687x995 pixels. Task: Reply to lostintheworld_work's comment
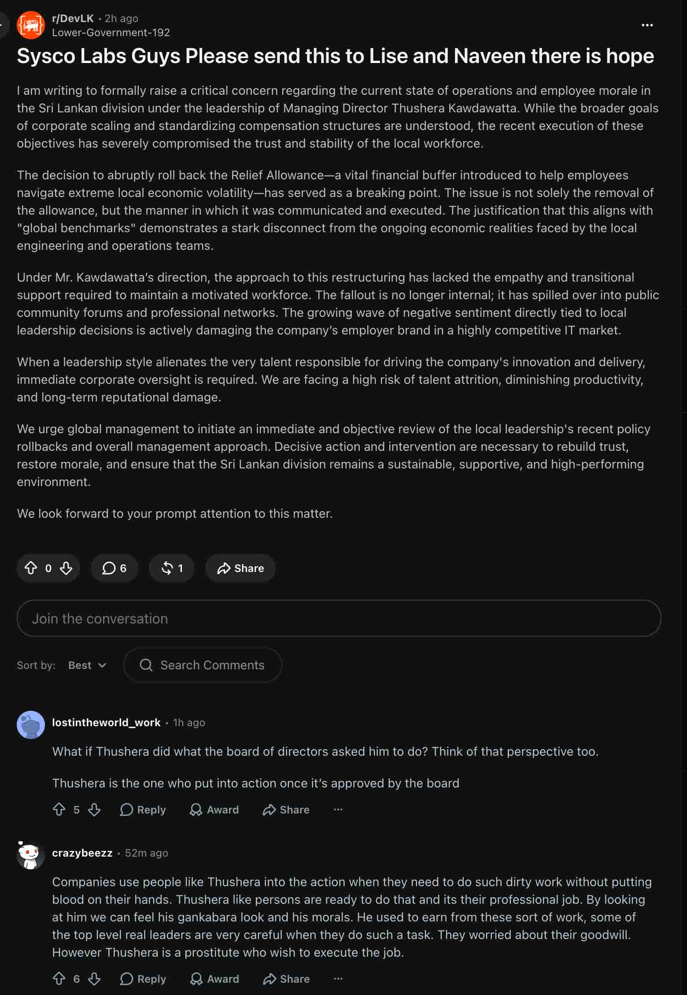143,809
